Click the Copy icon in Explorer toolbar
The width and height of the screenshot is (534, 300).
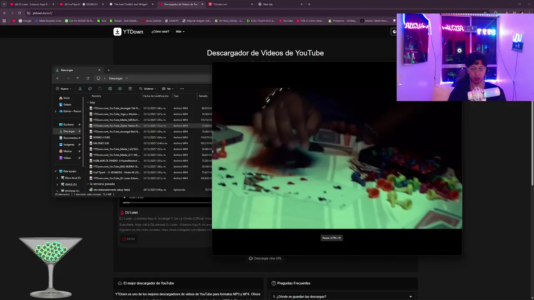click(x=90, y=88)
